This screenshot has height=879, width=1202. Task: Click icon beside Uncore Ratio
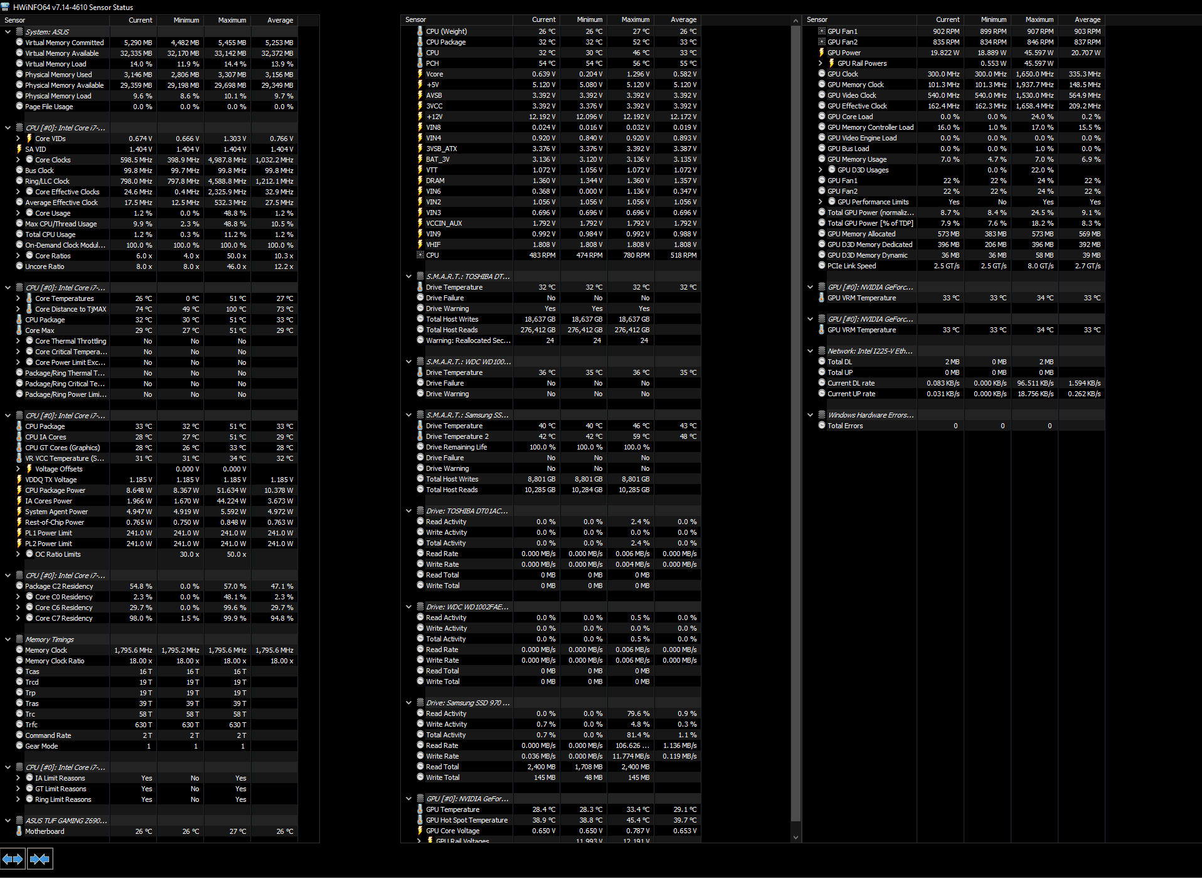coord(19,266)
